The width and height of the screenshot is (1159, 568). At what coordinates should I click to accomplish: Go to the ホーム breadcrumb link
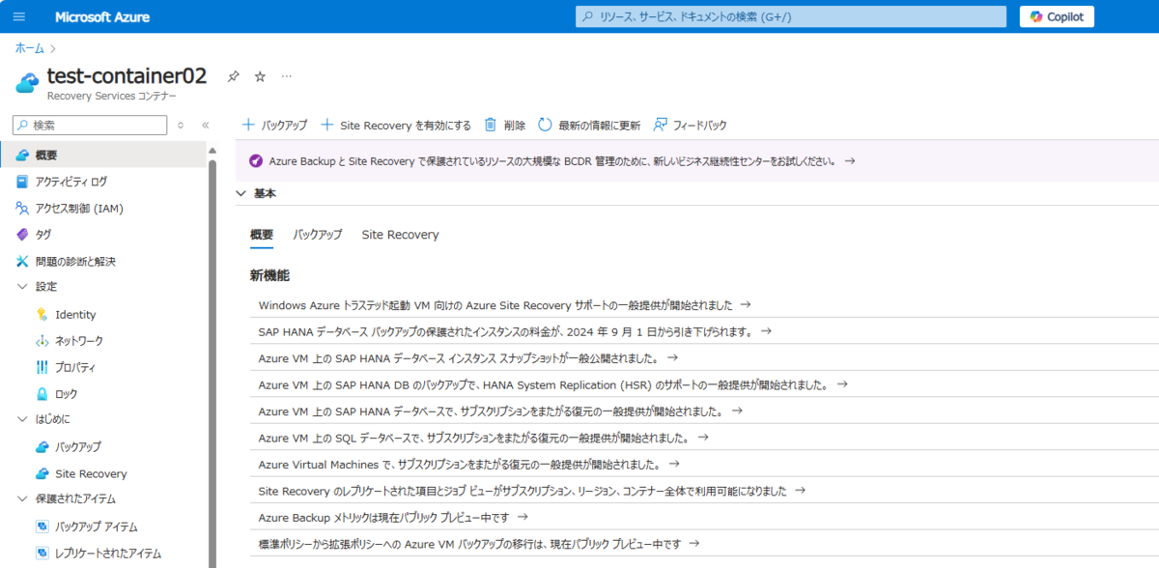point(29,46)
